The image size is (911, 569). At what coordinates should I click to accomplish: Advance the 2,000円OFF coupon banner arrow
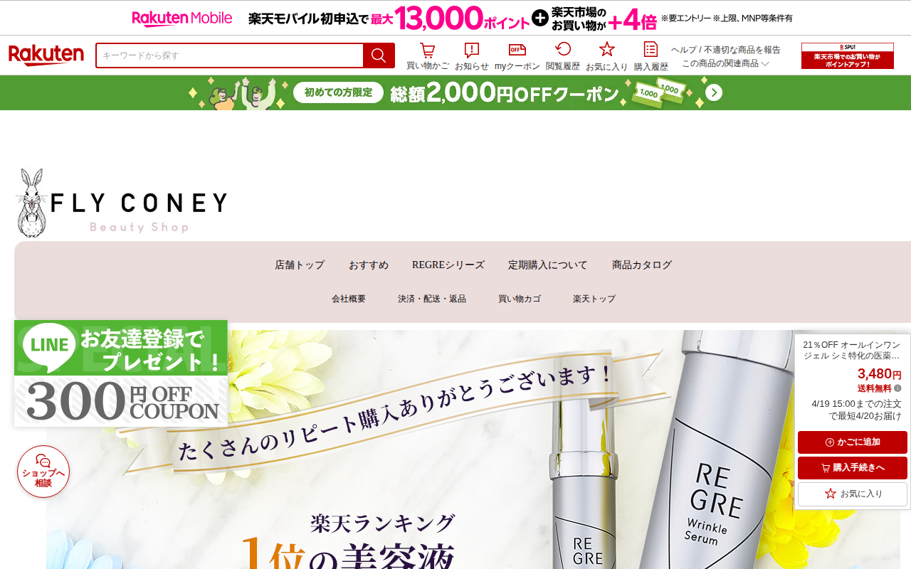click(x=714, y=93)
